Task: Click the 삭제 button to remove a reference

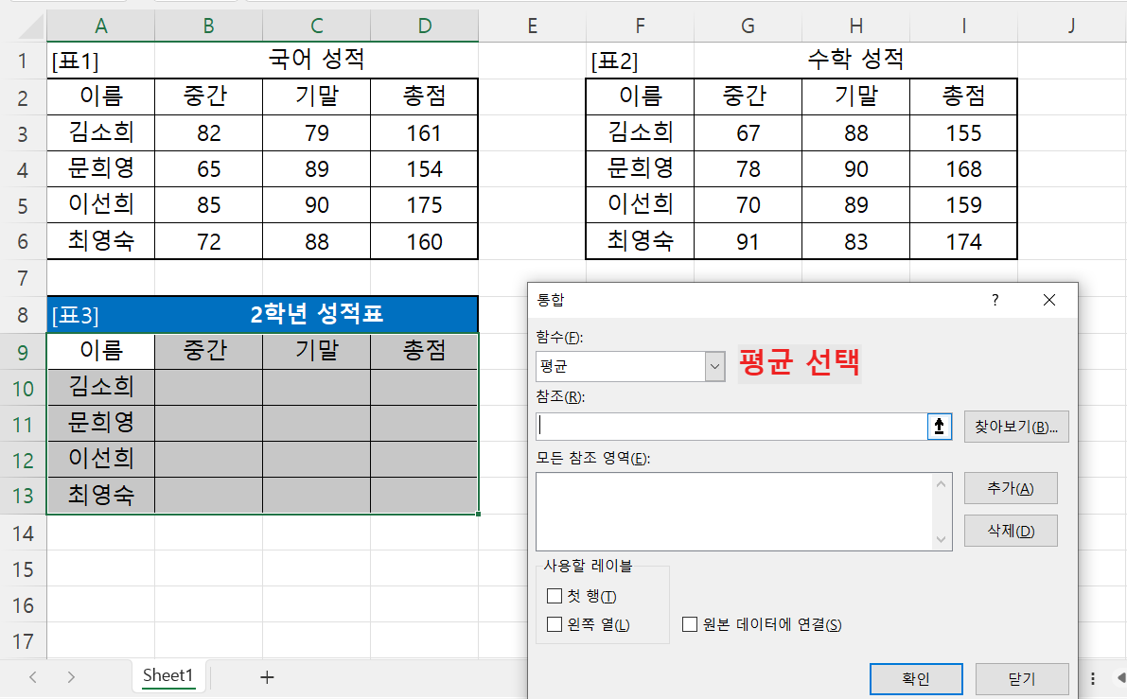Action: (x=1011, y=531)
